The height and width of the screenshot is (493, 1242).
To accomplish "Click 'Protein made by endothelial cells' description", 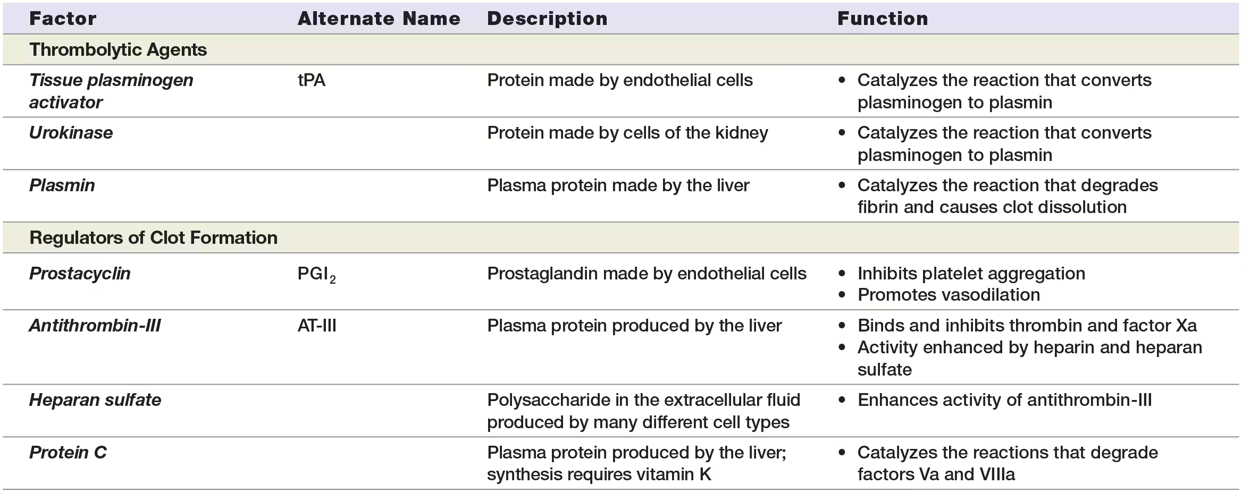I will pyautogui.click(x=619, y=80).
